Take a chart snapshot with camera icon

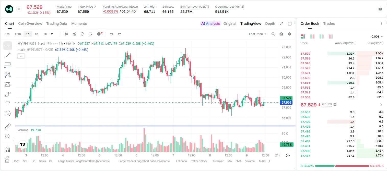pyautogui.click(x=281, y=34)
